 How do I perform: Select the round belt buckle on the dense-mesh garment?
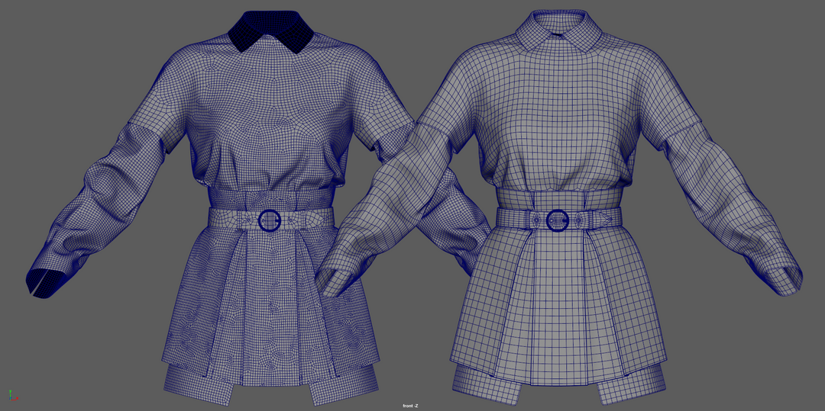270,220
